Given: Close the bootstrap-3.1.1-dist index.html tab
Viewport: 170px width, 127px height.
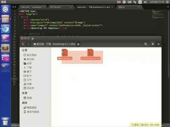Looking at the screenshot, I should (x=112, y=7).
